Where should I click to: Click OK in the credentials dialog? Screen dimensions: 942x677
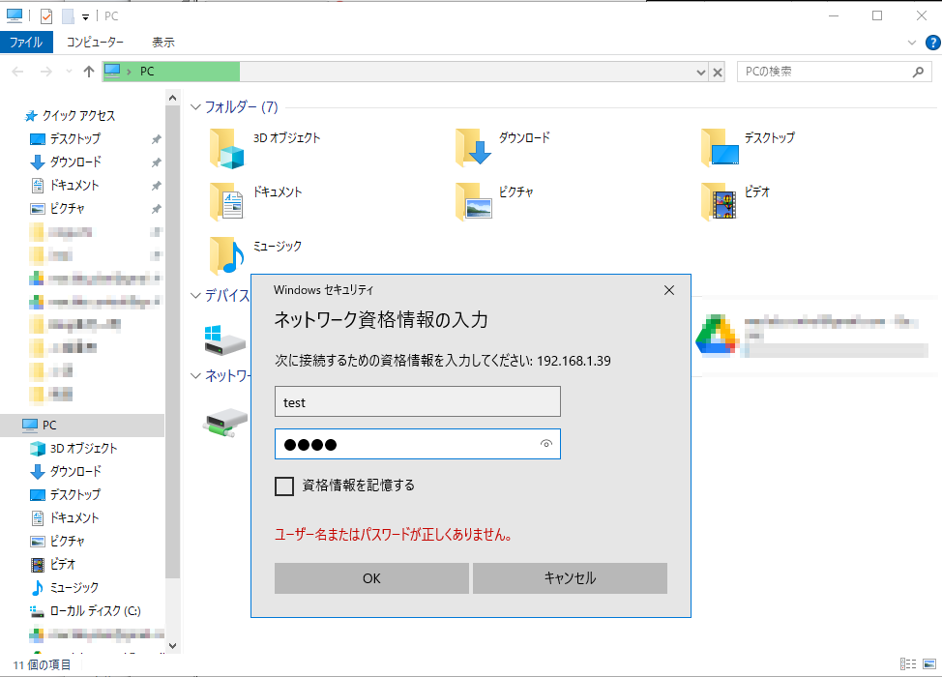click(x=371, y=578)
